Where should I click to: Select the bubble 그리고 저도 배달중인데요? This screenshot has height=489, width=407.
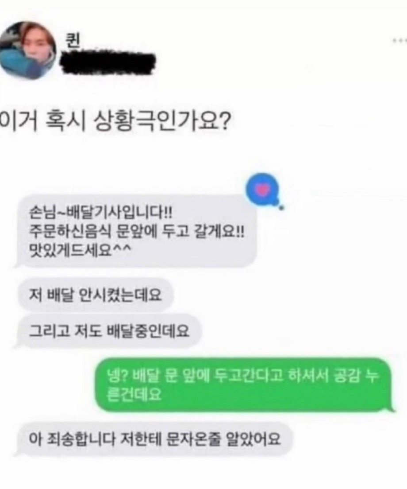click(109, 331)
